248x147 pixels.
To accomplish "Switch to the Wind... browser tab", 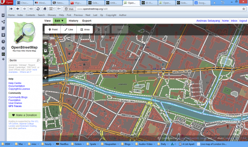I will [x=42, y=3].
